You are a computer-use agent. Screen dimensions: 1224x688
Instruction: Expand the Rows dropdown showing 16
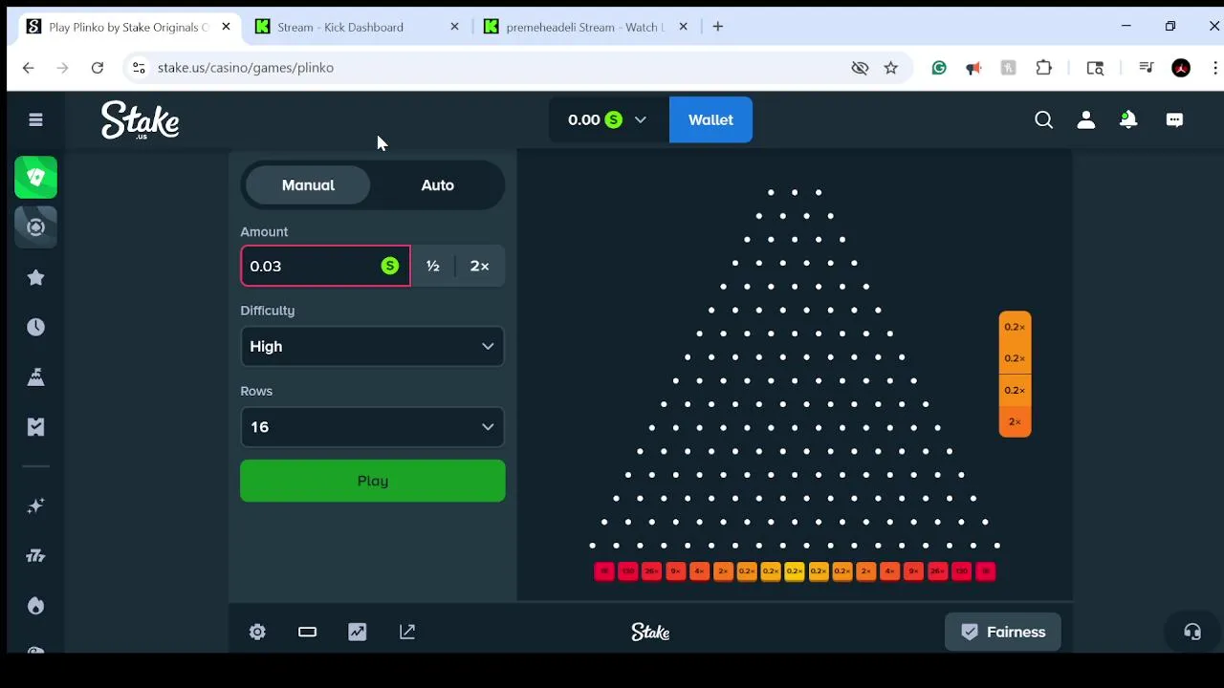click(372, 427)
